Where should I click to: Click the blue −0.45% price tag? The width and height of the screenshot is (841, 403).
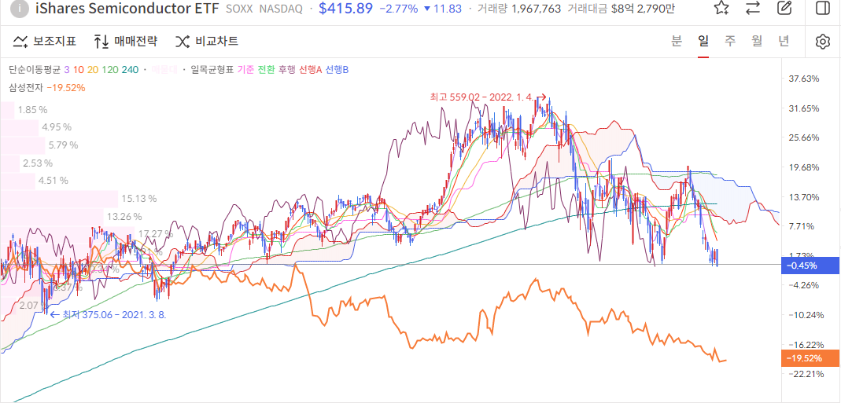[x=810, y=266]
